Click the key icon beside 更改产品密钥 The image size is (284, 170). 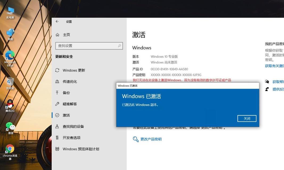[136, 139]
